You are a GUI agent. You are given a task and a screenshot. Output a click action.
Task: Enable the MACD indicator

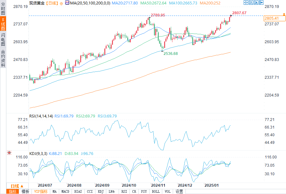[x=65, y=191]
